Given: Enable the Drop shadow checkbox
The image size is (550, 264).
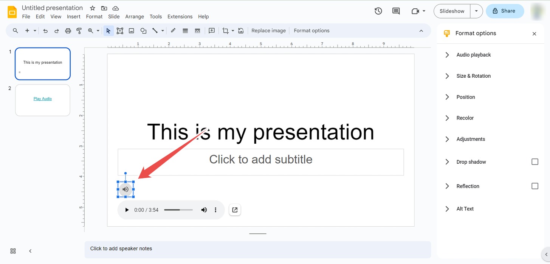Looking at the screenshot, I should (535, 161).
